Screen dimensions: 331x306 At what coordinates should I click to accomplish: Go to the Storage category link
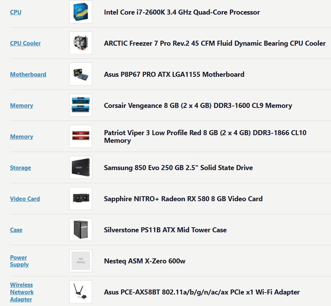click(x=20, y=168)
